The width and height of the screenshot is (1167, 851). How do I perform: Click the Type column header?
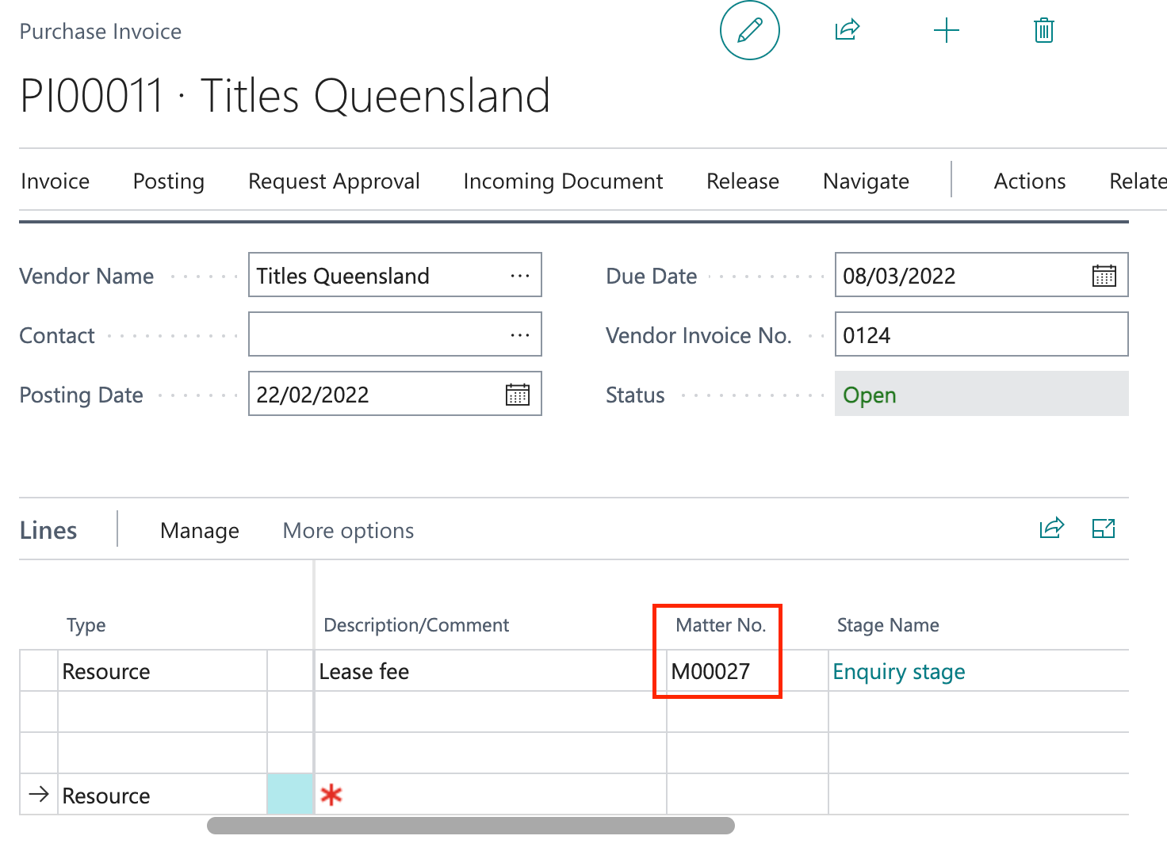(x=86, y=625)
